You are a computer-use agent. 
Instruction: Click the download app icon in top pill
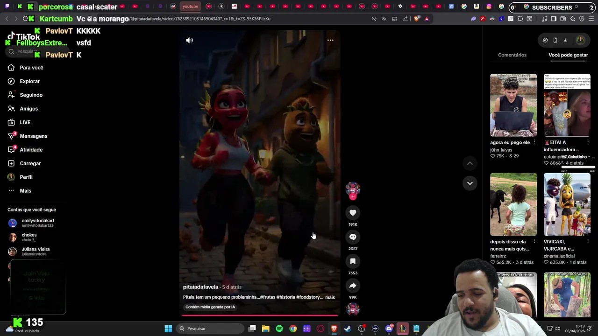[565, 41]
